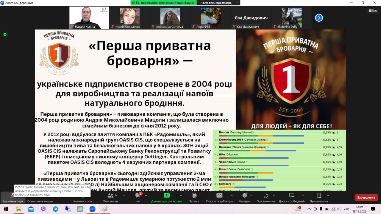Open the Доски сообщений whiteboards icon

[x=292, y=196]
